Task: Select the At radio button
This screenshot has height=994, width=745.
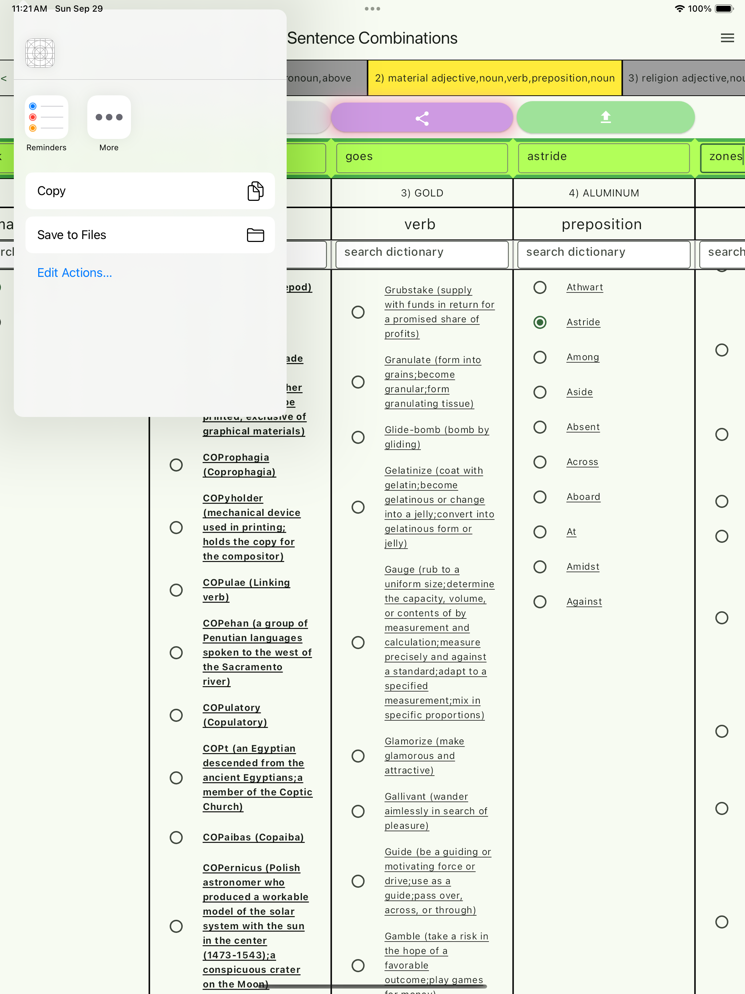Action: click(x=540, y=532)
